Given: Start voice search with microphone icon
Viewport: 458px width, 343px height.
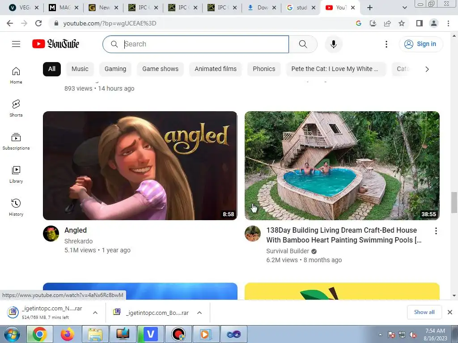Looking at the screenshot, I should [x=334, y=44].
